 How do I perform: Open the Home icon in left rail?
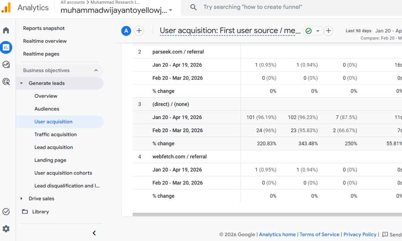tap(6, 30)
